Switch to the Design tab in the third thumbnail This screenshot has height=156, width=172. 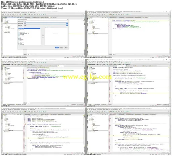[x=25, y=103]
